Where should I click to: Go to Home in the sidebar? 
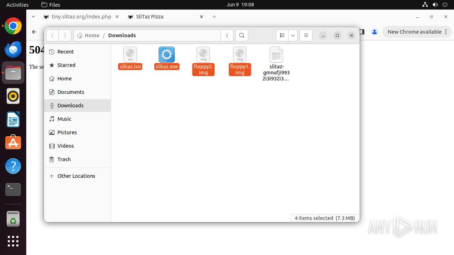[x=77, y=79]
